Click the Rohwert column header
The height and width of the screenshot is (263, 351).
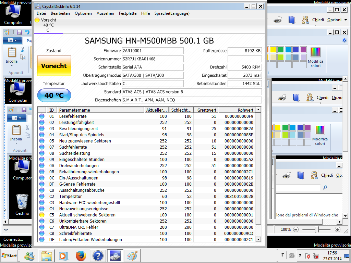point(237,110)
